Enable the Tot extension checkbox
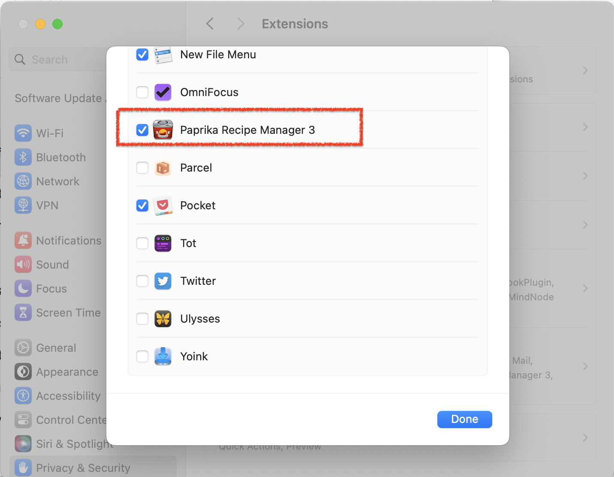614x477 pixels. (142, 243)
